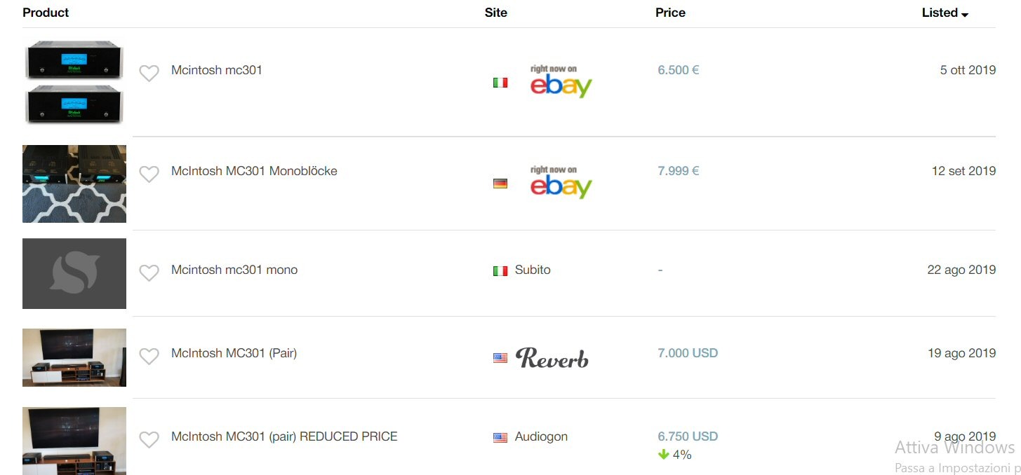Toggle heart on McIntosh MC301 Monoblöcke
The image size is (1021, 475).
tap(149, 174)
